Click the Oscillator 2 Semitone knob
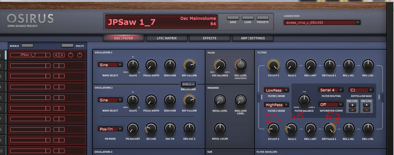 [x=170, y=100]
